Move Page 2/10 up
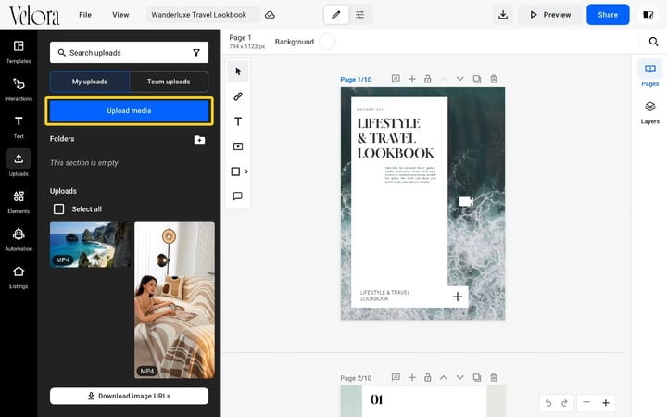Image resolution: width=667 pixels, height=417 pixels. 443,377
